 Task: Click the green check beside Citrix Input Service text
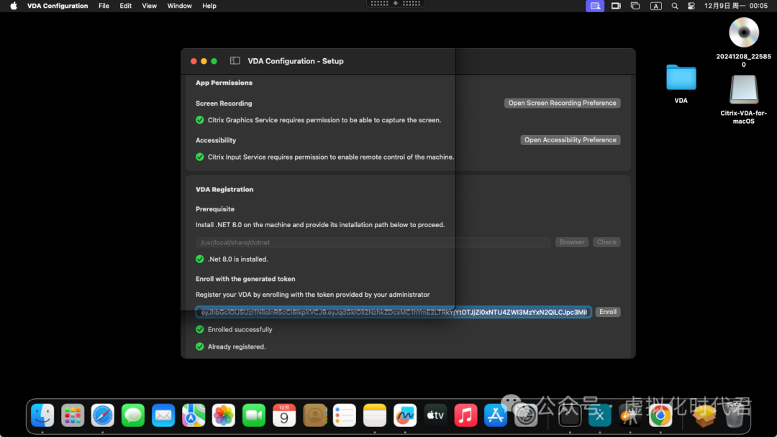[x=200, y=157]
